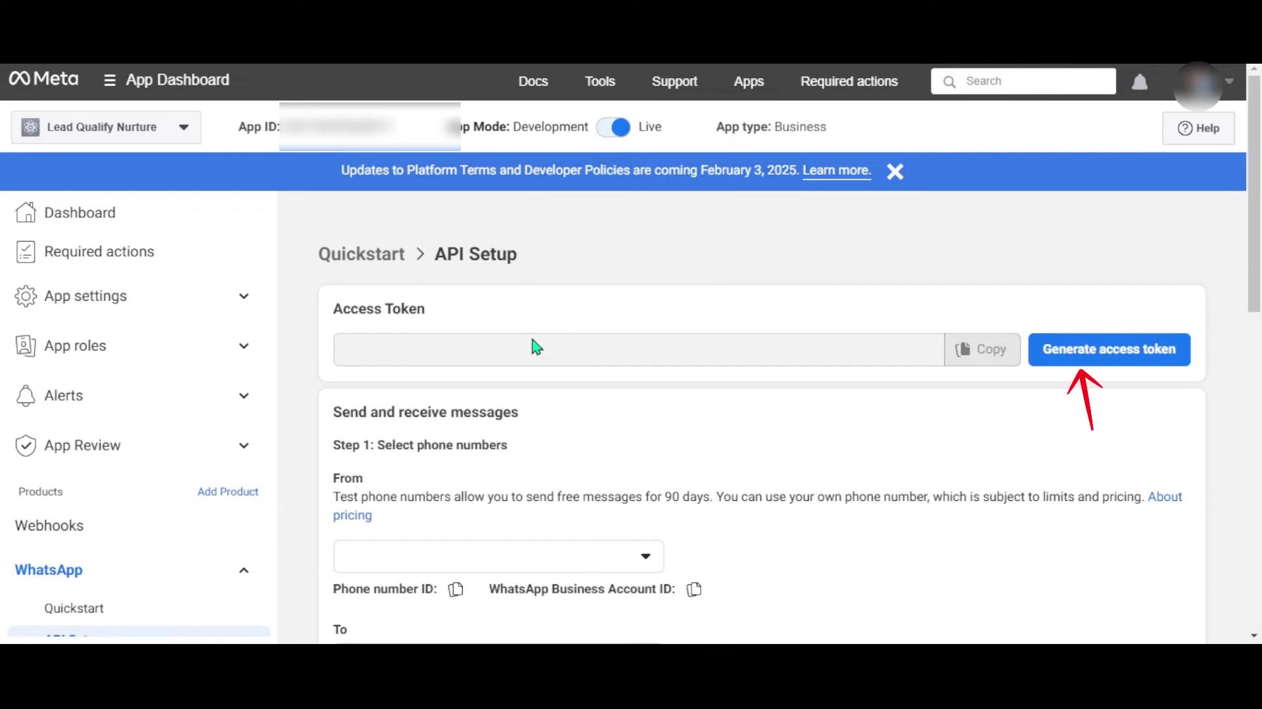This screenshot has height=709, width=1262.
Task: Open WhatsApp Quickstart page
Action: pyautogui.click(x=74, y=609)
